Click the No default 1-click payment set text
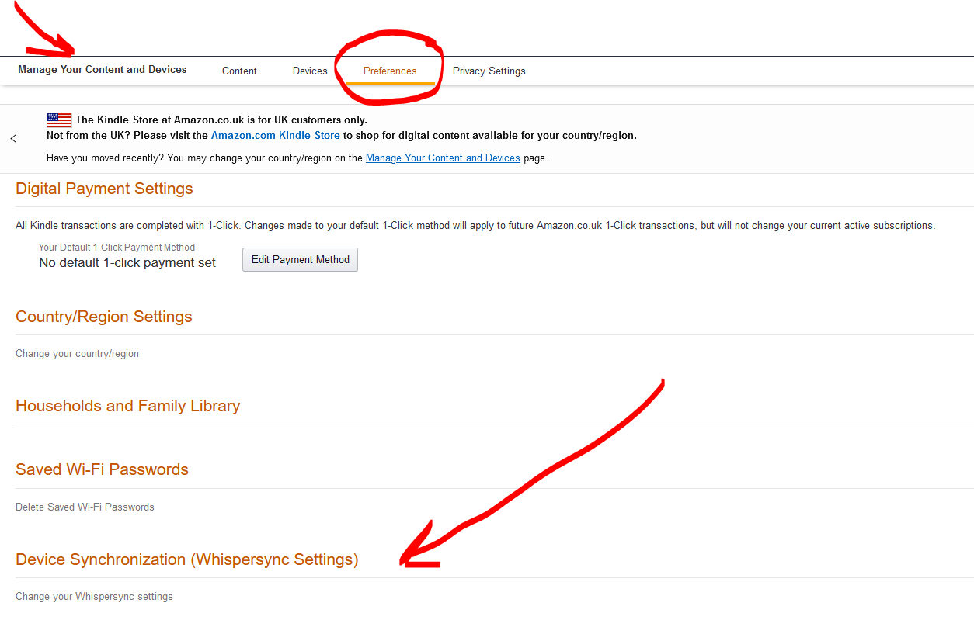 click(127, 262)
